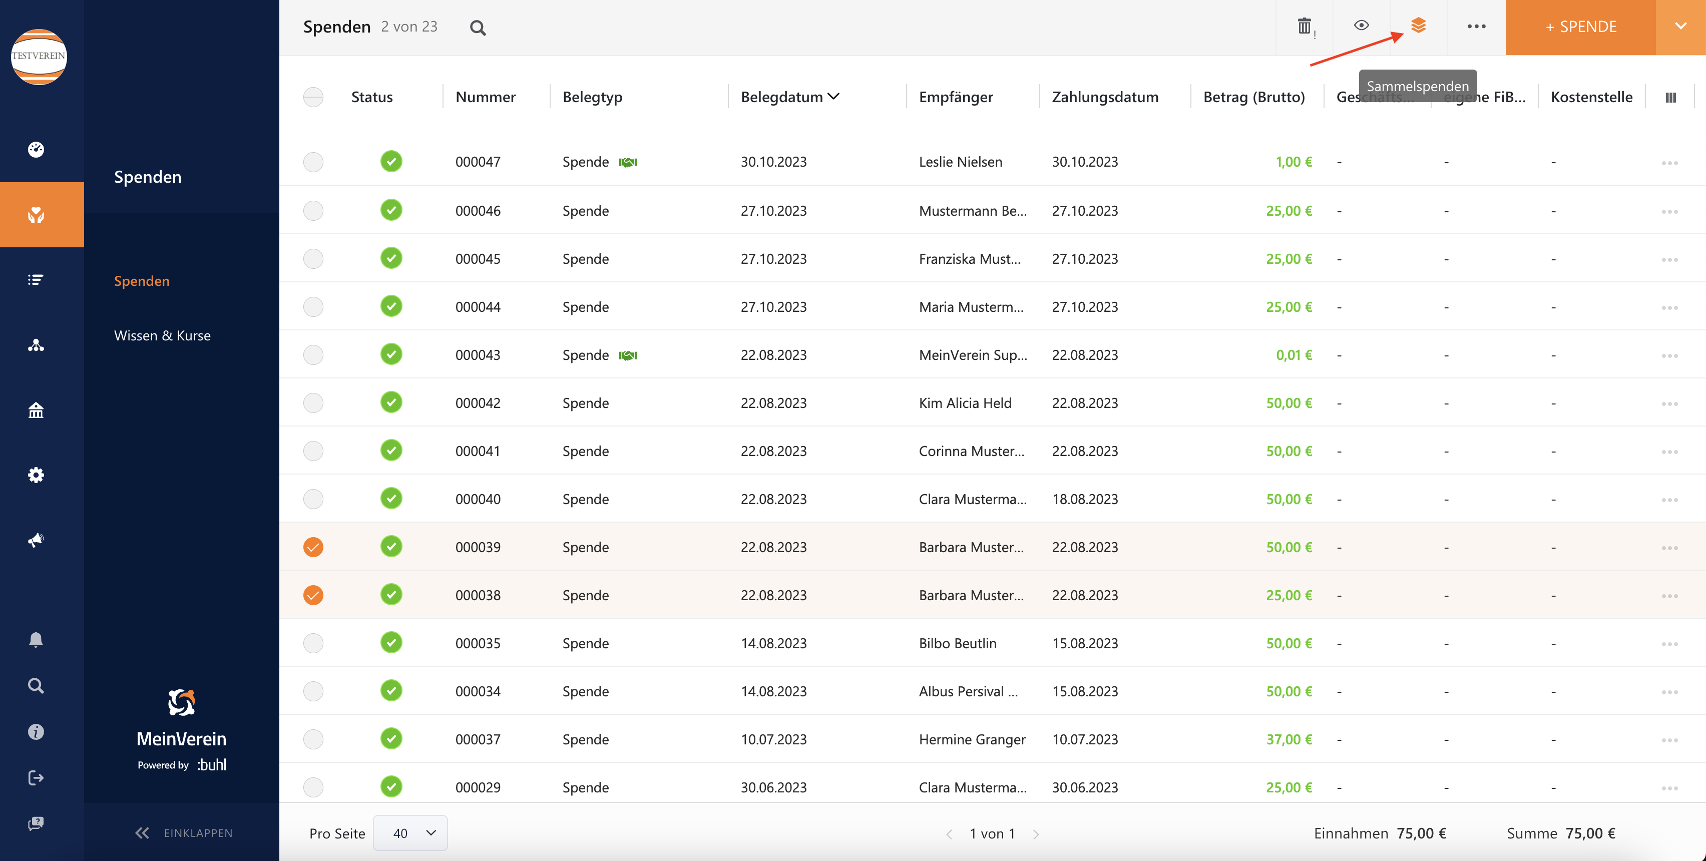Click the Einnahmen 75,00 € total
1706x861 pixels.
(1380, 833)
